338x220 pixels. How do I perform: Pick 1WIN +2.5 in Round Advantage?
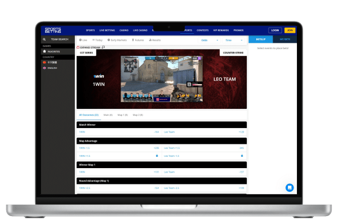[119, 188]
